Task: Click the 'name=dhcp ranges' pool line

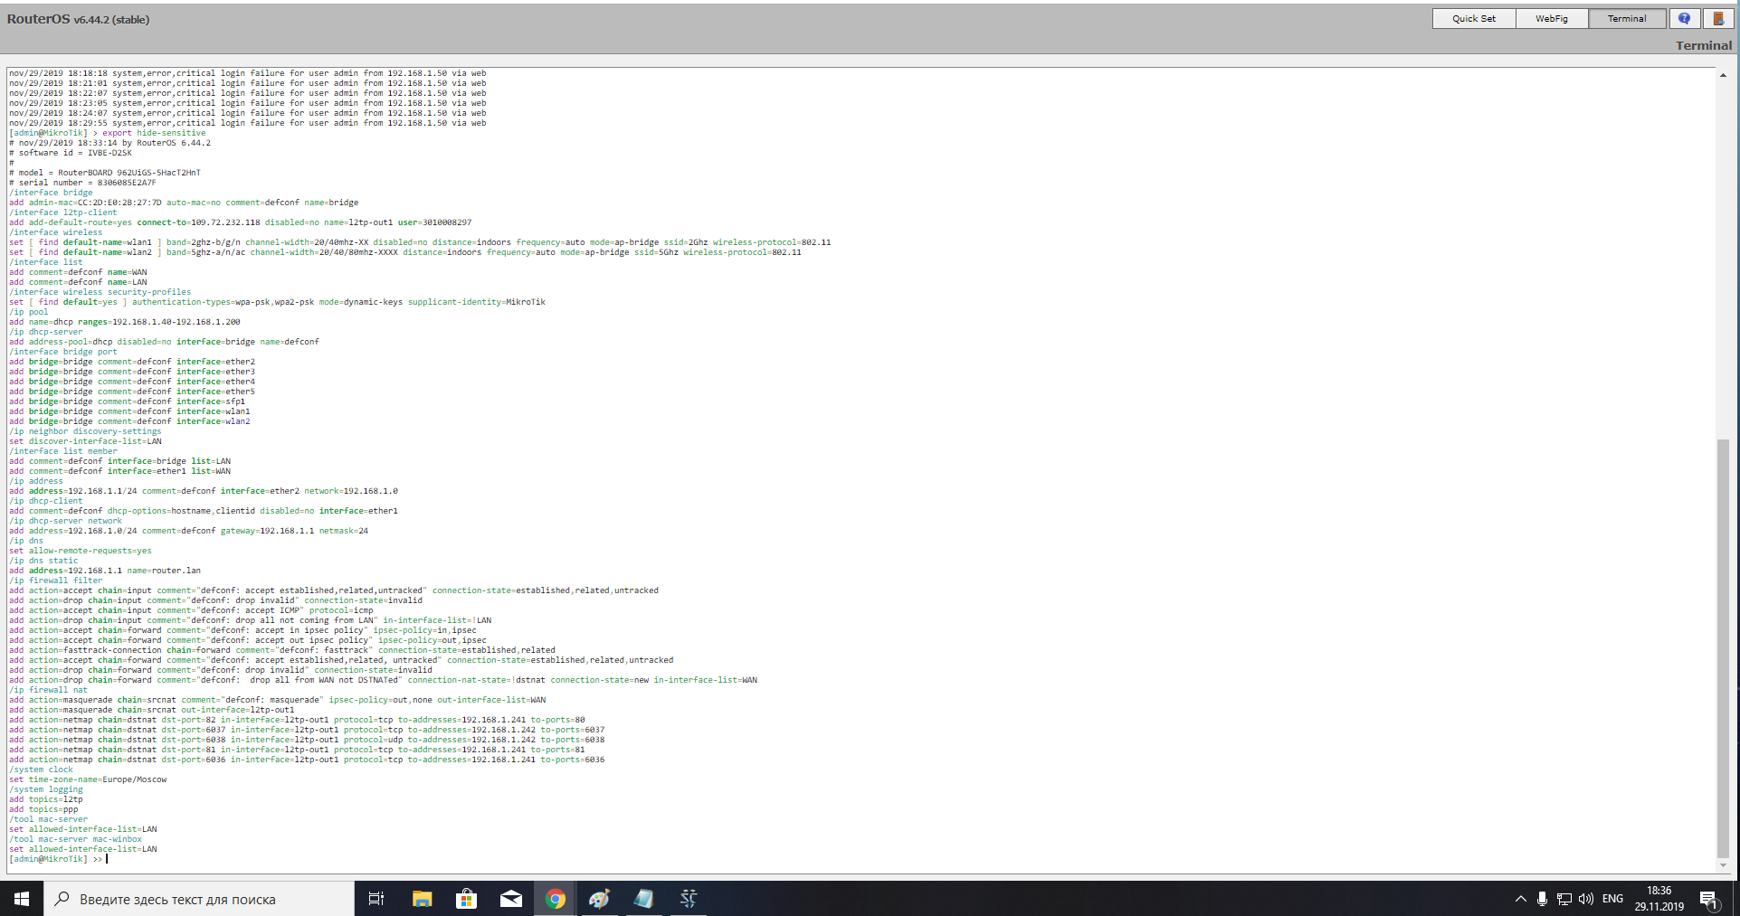Action: [125, 322]
